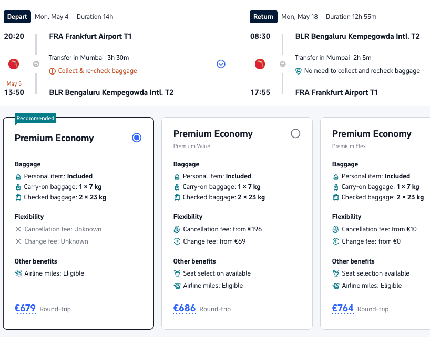Click the airline logo on the return flight

pyautogui.click(x=260, y=64)
